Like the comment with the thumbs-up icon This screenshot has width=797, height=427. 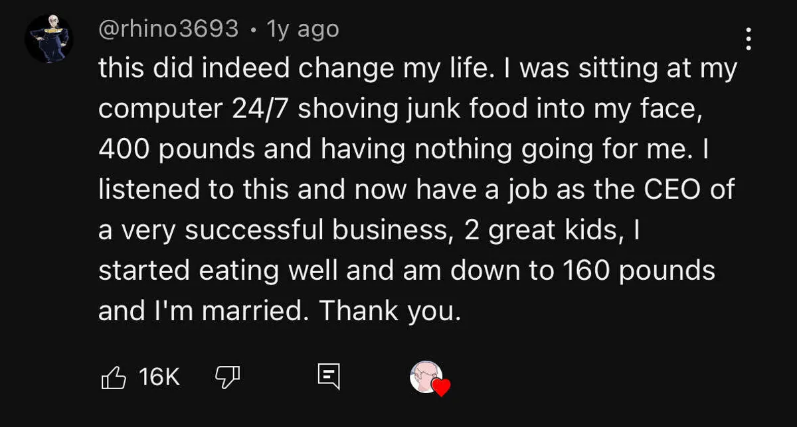(113, 378)
